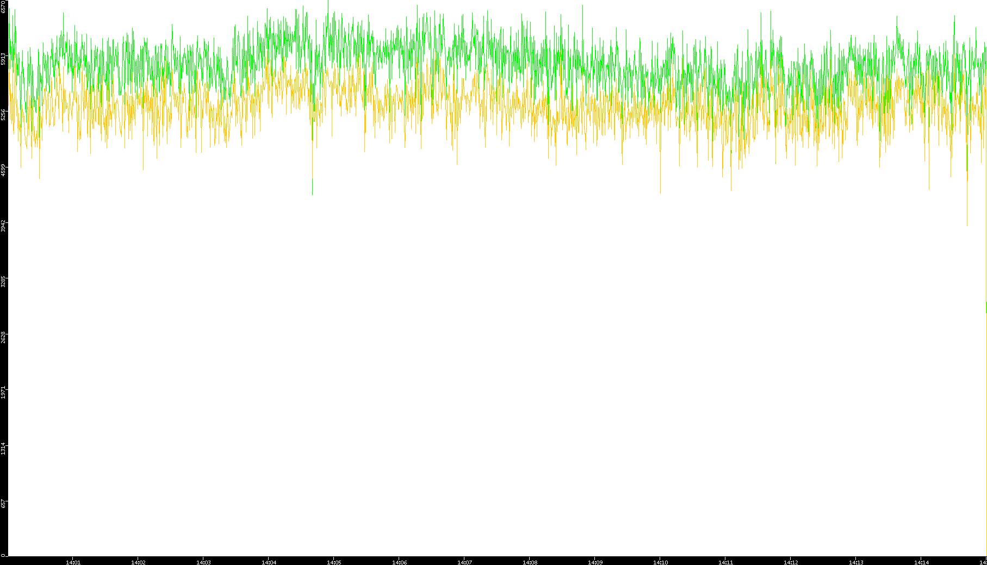Click the 1314 y-axis label
Screen dimensions: 987x565
(x=3, y=449)
